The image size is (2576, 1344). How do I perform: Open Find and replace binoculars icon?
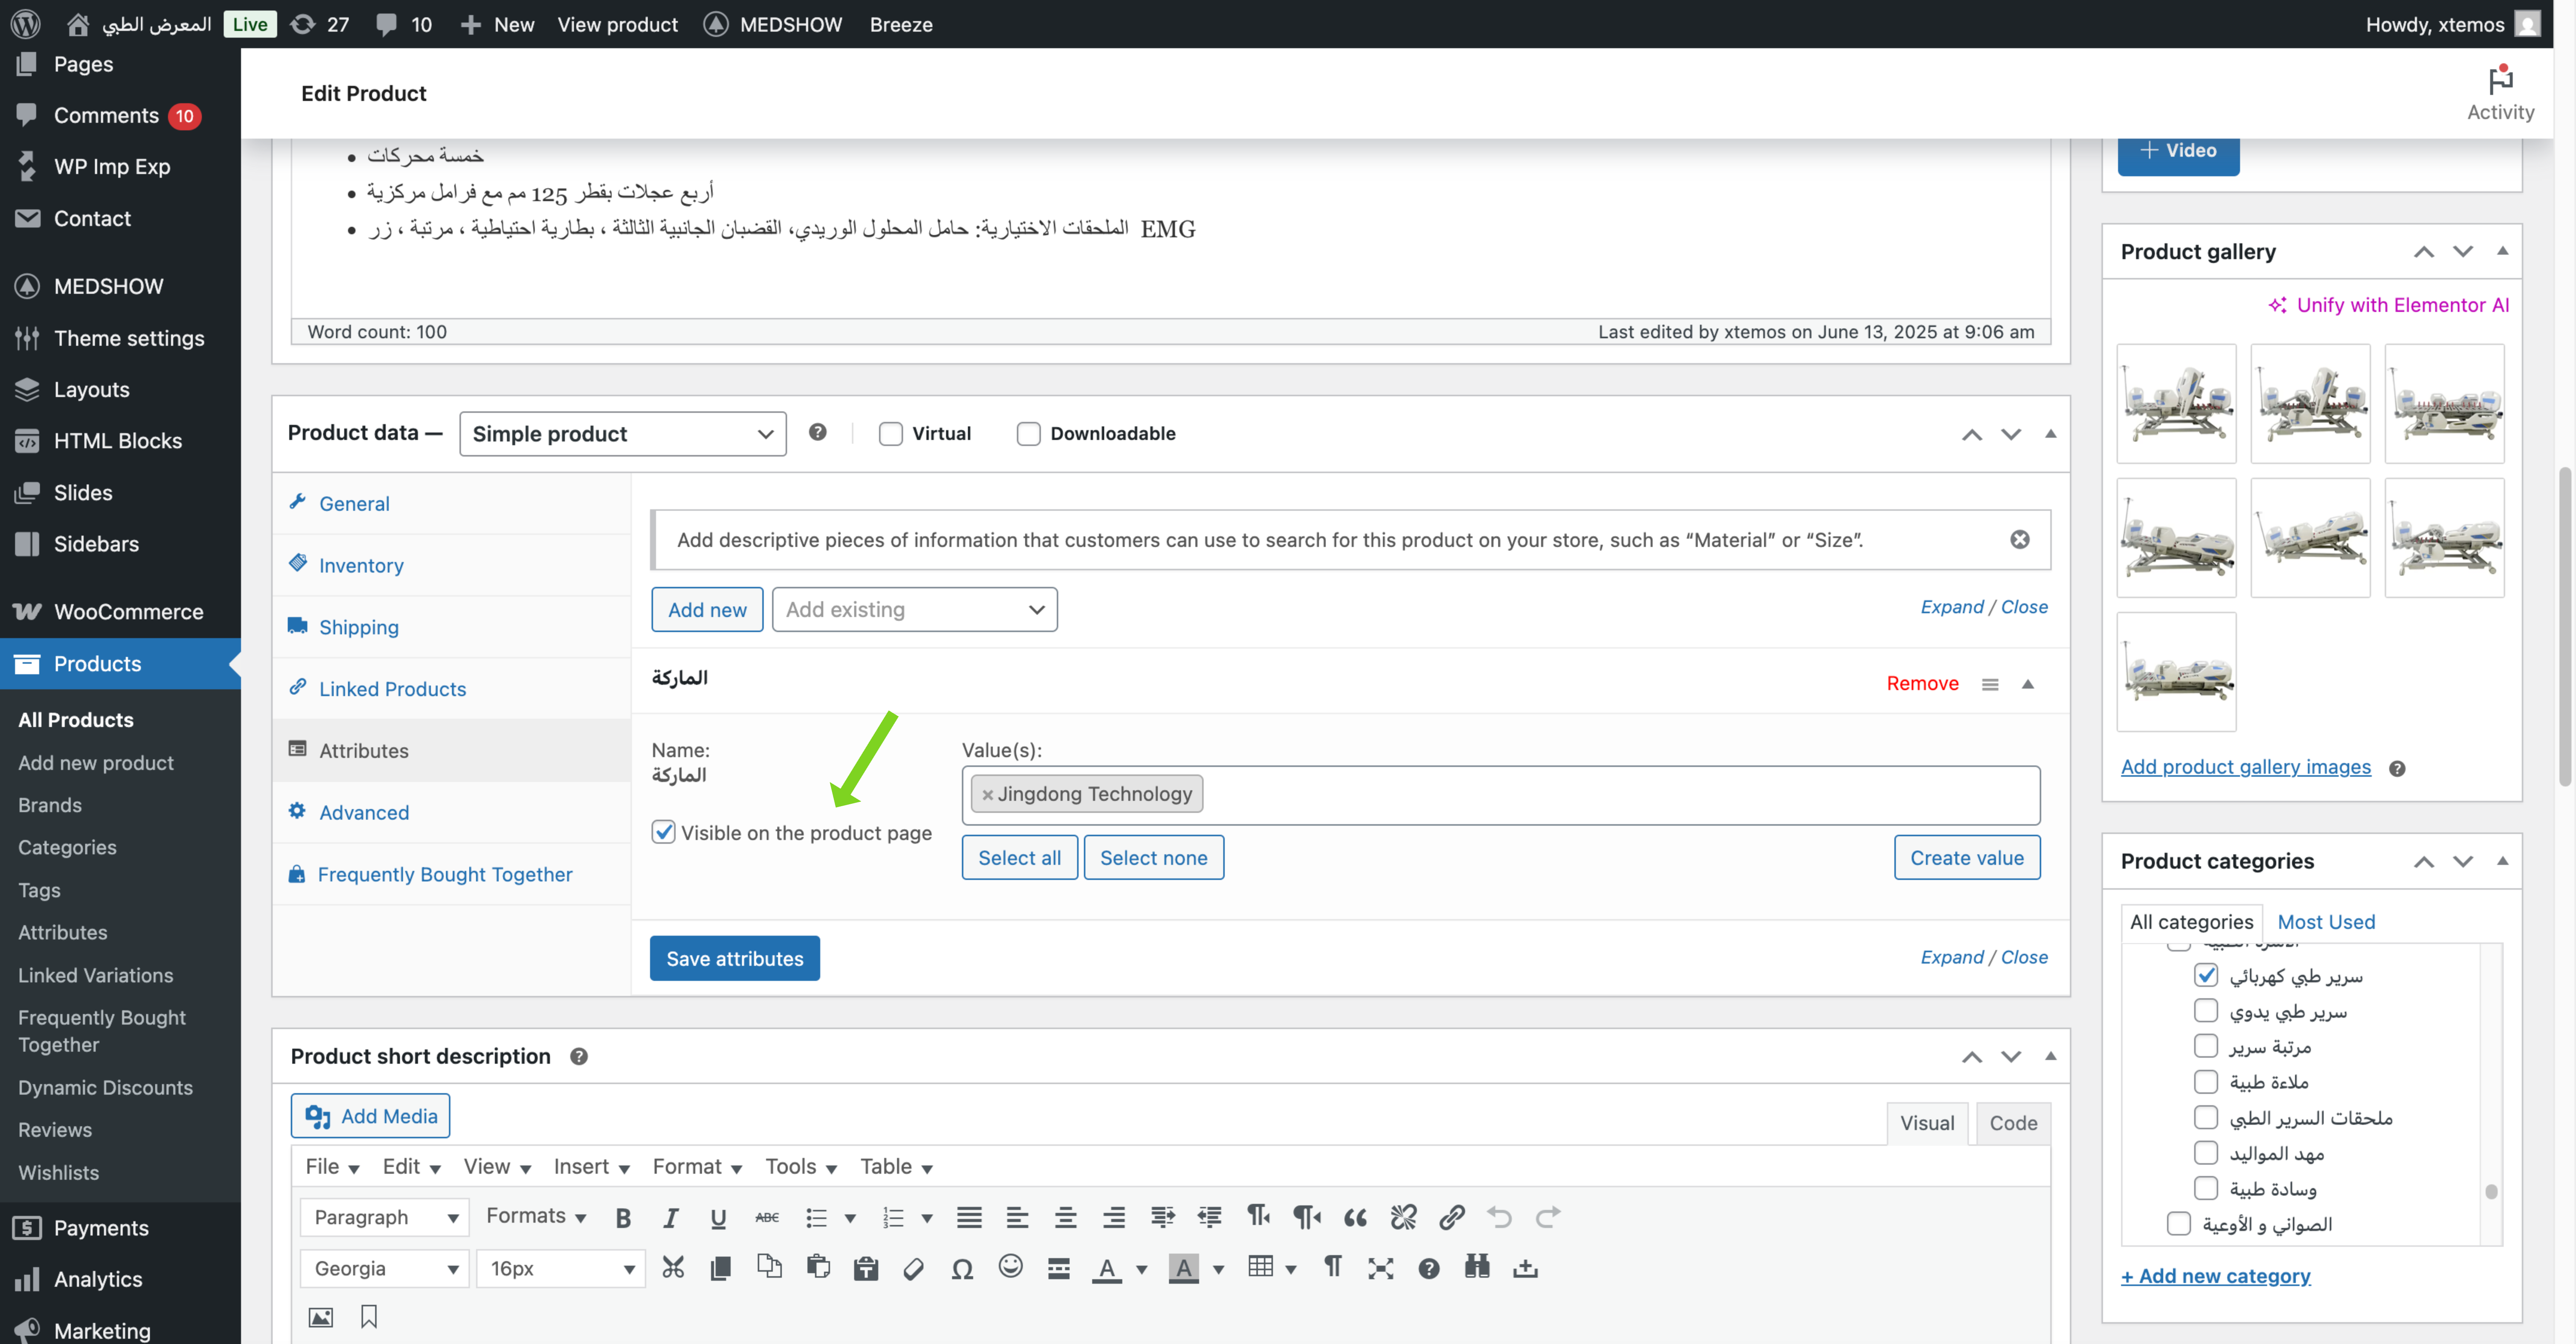point(1477,1268)
